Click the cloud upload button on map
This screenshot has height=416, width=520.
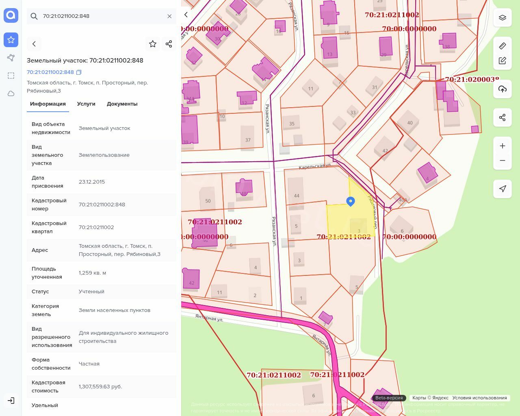coord(503,89)
